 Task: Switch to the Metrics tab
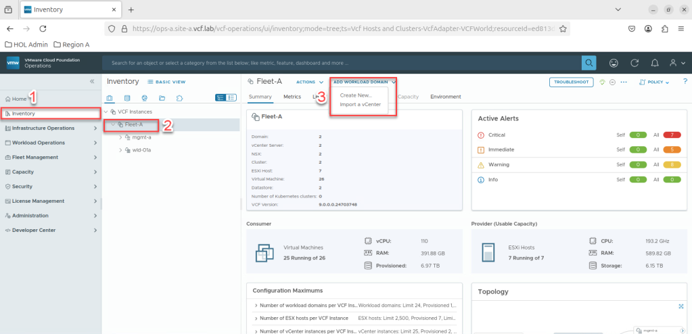point(292,97)
